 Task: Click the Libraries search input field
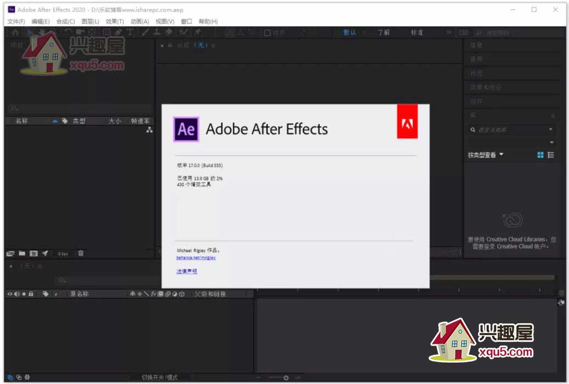click(x=512, y=129)
